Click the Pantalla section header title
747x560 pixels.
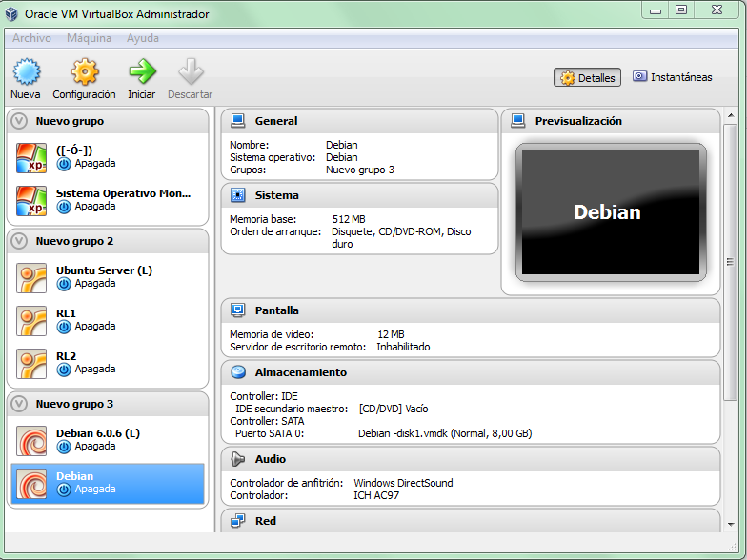pos(276,310)
